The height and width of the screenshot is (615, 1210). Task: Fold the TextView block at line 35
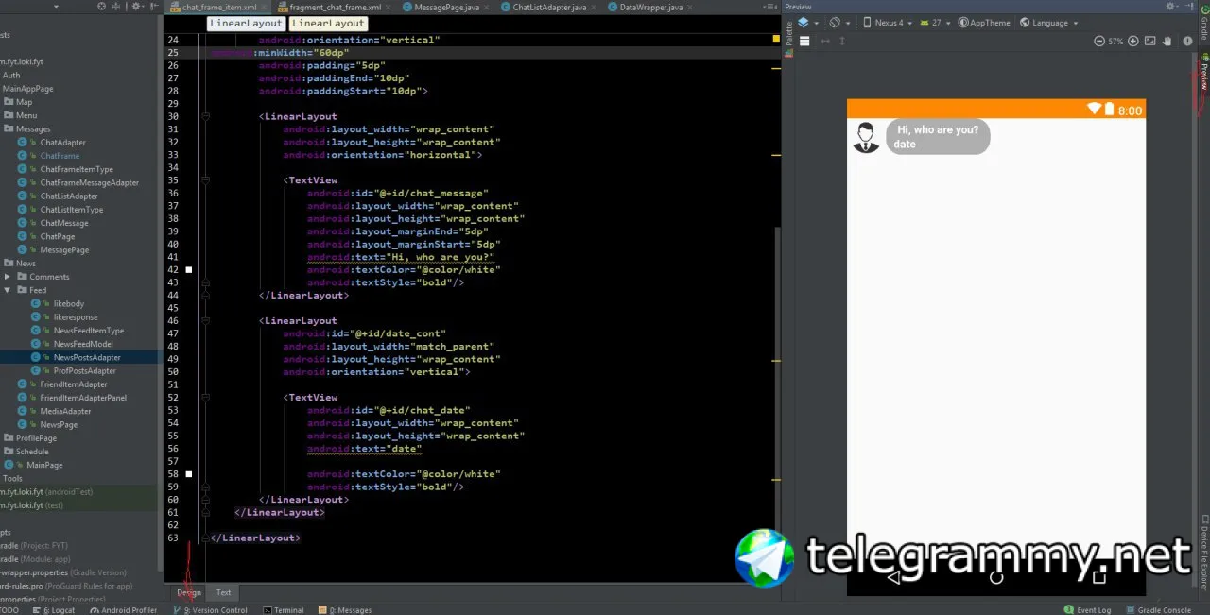[205, 180]
